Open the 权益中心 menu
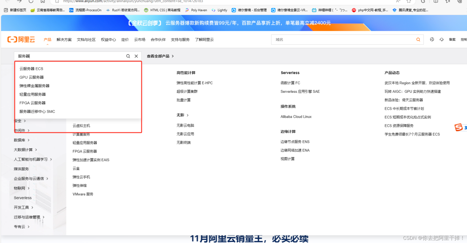467x243 pixels. point(108,39)
